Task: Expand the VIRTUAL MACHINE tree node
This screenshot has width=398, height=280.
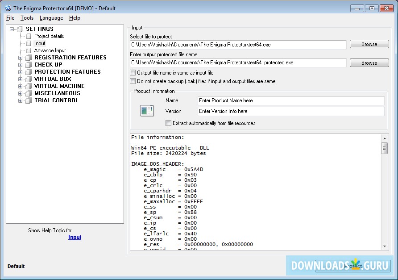Action: coord(20,86)
